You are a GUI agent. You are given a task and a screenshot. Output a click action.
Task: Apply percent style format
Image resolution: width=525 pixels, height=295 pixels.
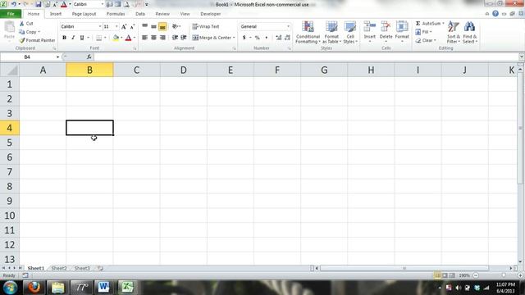click(x=257, y=38)
